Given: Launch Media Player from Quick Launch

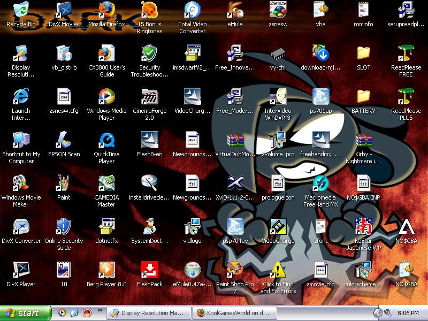Looking at the screenshot, I should 62,312.
